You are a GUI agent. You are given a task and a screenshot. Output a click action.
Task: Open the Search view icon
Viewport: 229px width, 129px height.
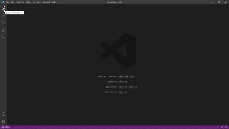pyautogui.click(x=3, y=15)
